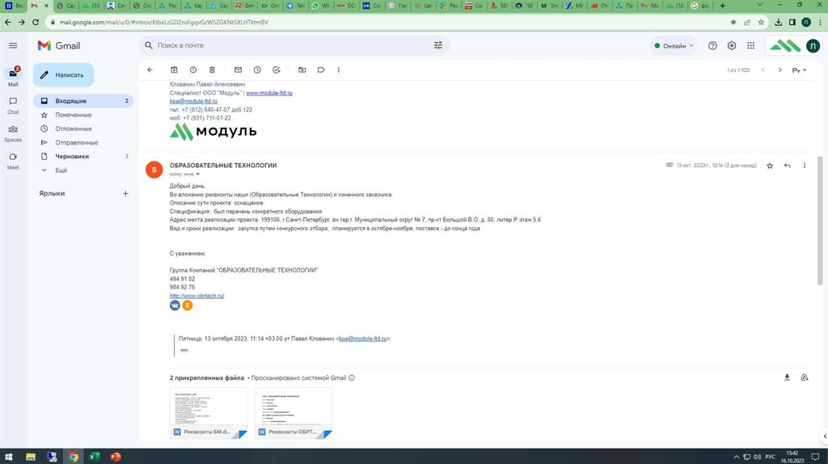Apply a label to the conversation

(321, 70)
